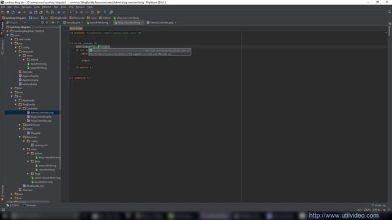Click the CRLF line separator indicator
Viewport: 392px width, 220px height.
367,210
